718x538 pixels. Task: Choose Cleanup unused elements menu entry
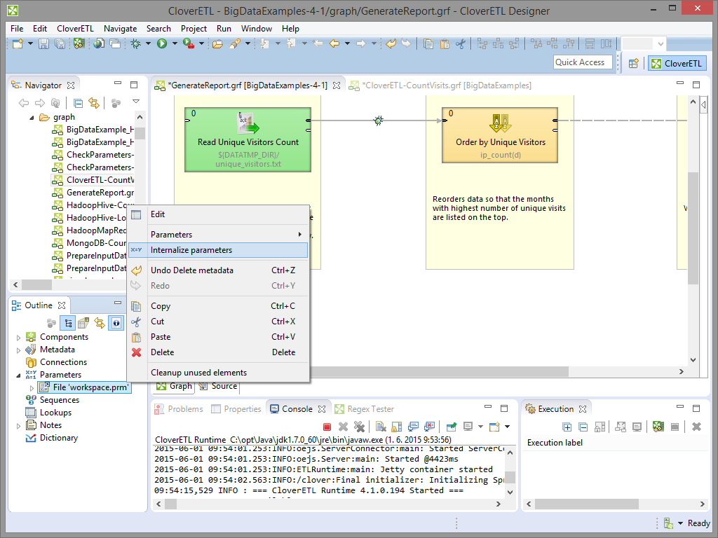pos(198,373)
